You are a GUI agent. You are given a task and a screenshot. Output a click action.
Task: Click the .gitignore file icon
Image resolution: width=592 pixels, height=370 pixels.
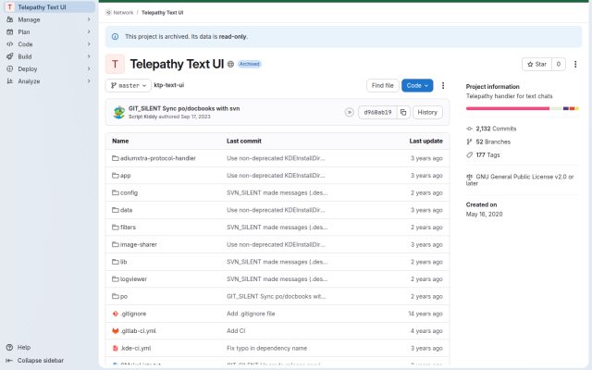(x=115, y=314)
